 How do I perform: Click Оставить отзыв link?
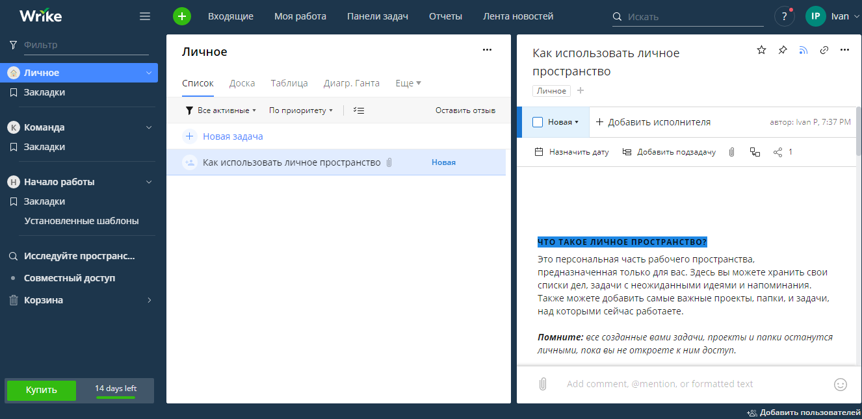point(465,110)
